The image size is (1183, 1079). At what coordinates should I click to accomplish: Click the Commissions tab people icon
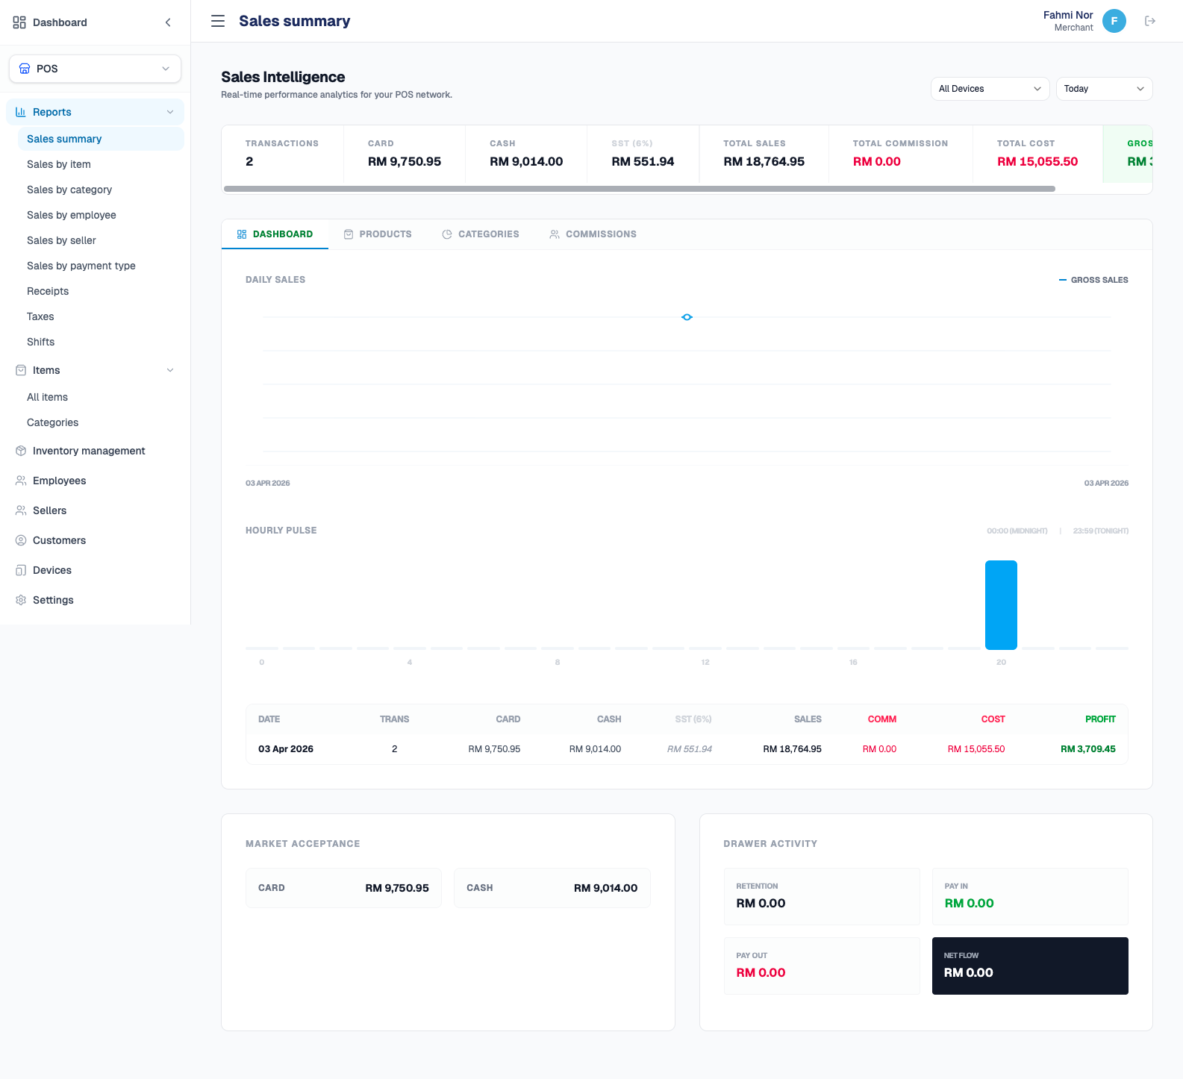555,234
